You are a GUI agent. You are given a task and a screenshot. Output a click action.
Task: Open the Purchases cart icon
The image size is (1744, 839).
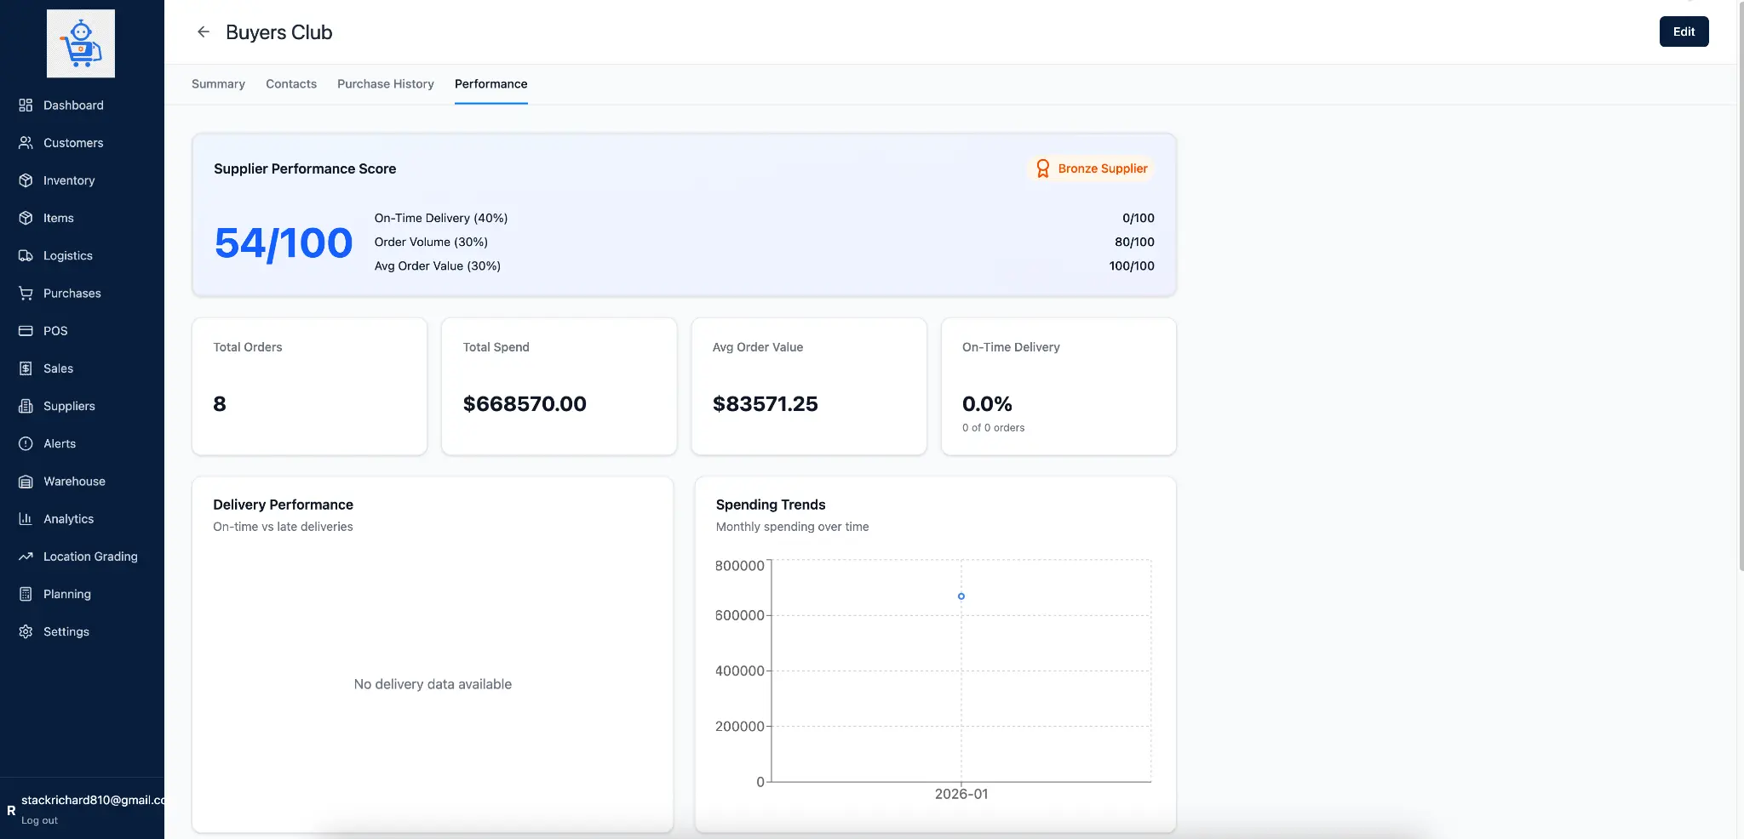tap(26, 294)
